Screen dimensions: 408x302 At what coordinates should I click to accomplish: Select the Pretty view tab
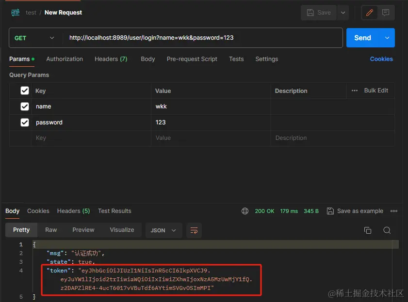(x=21, y=230)
